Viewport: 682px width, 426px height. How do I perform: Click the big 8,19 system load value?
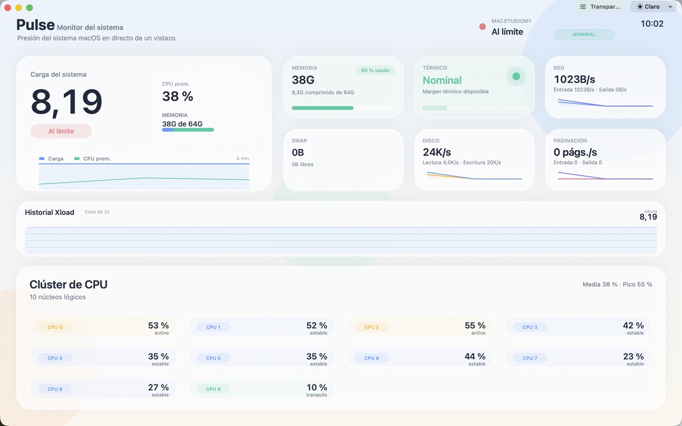point(67,102)
